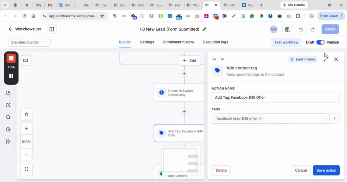Viewport: 347px width, 182px height.
Task: Open version history clock icon
Action: point(8,130)
